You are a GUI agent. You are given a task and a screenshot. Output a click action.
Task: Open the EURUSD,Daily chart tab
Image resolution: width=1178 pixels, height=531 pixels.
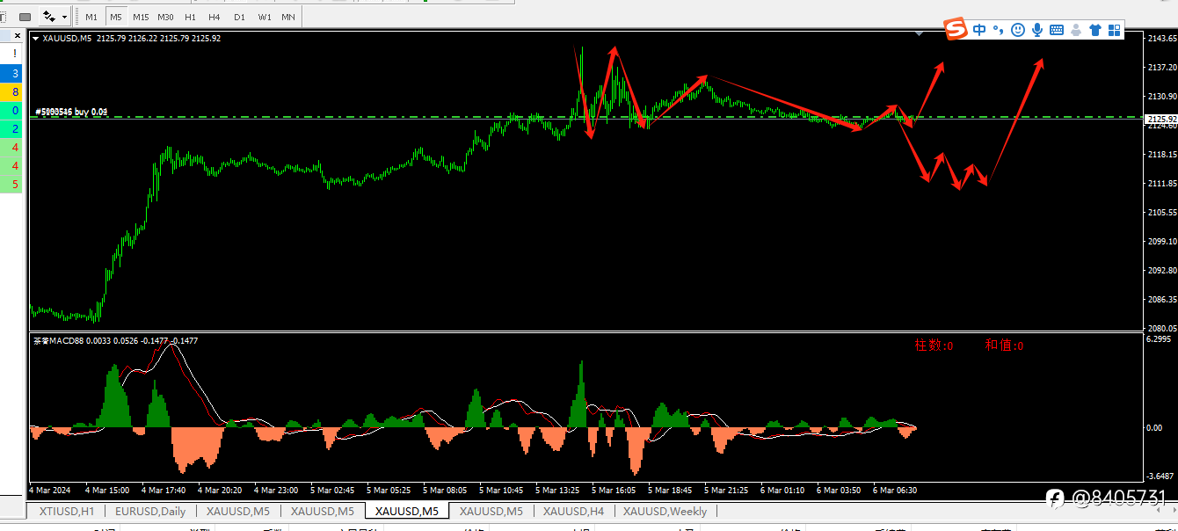tap(149, 511)
